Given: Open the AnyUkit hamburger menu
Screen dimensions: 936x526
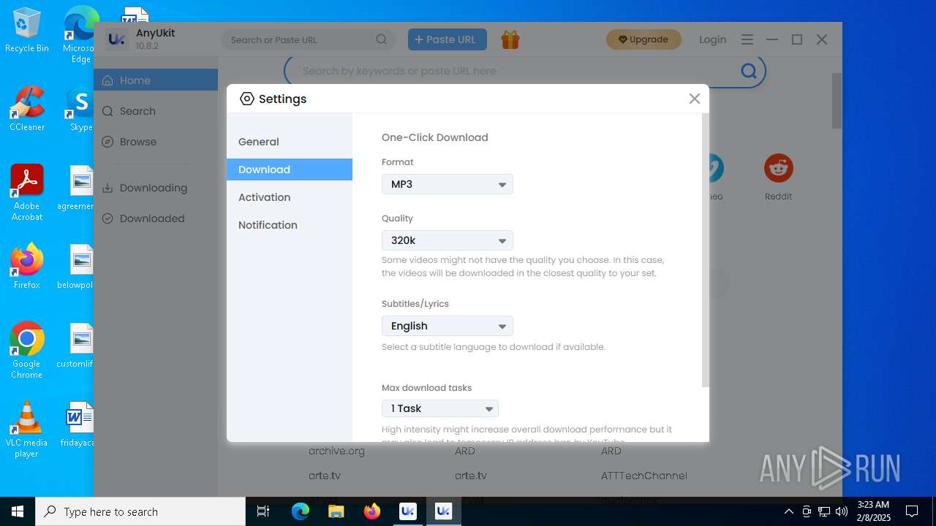Looking at the screenshot, I should [x=747, y=39].
